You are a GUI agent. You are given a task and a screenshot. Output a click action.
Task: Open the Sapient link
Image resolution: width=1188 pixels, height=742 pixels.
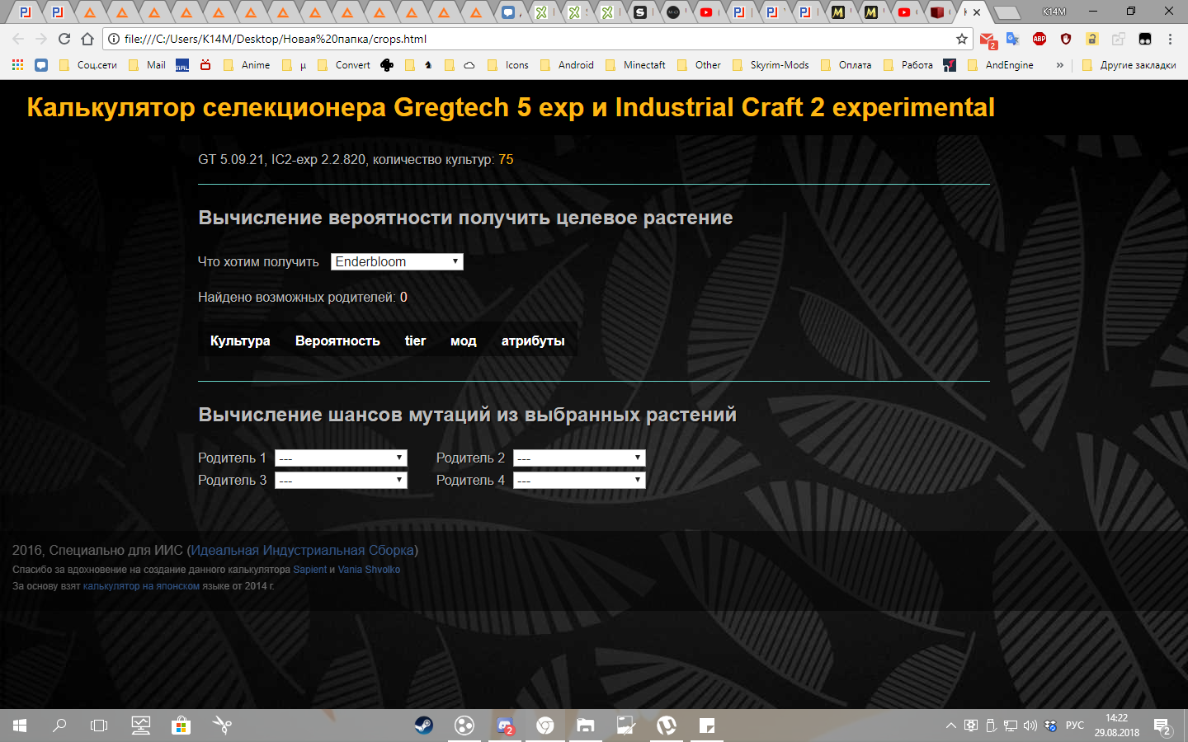click(x=310, y=570)
